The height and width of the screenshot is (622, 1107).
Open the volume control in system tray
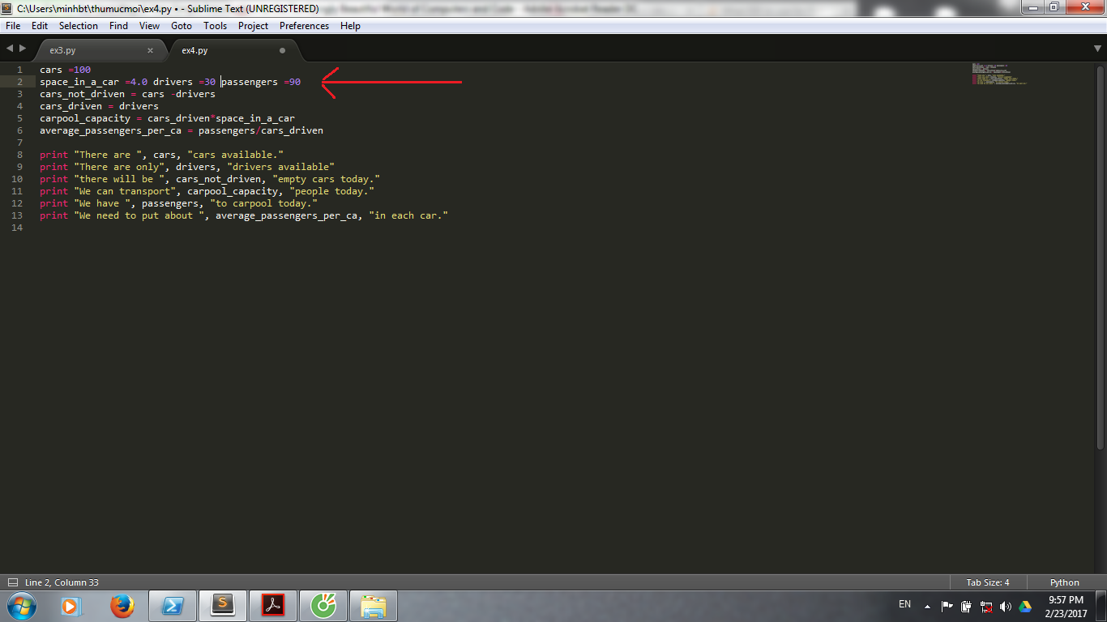point(1006,607)
